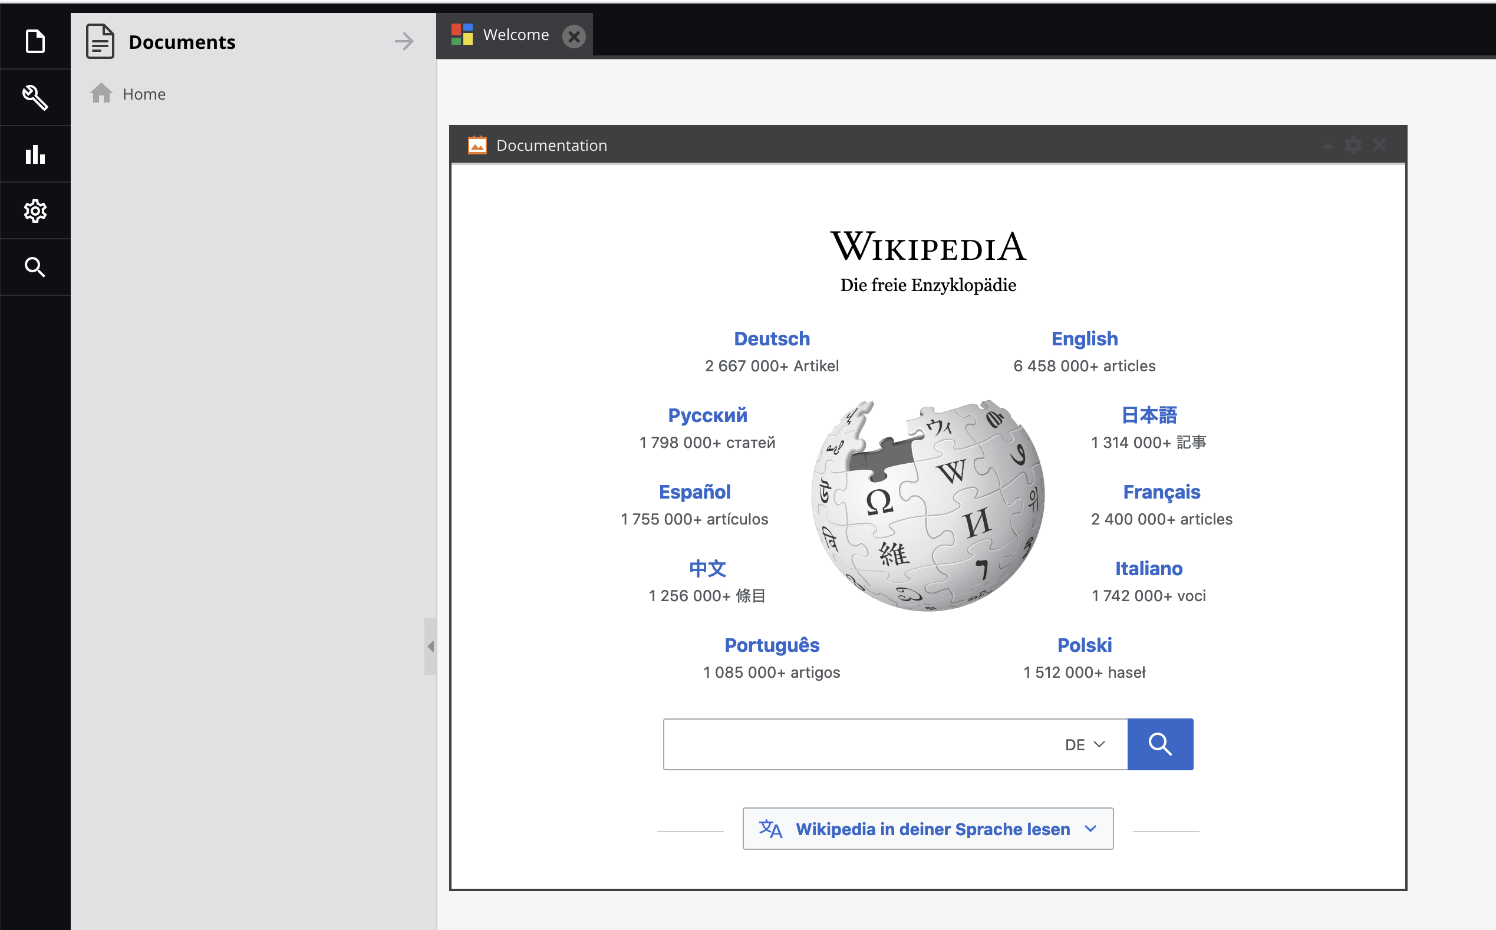Screen dimensions: 1496x930
Task: Open English Wikipedia link
Action: (x=1084, y=338)
